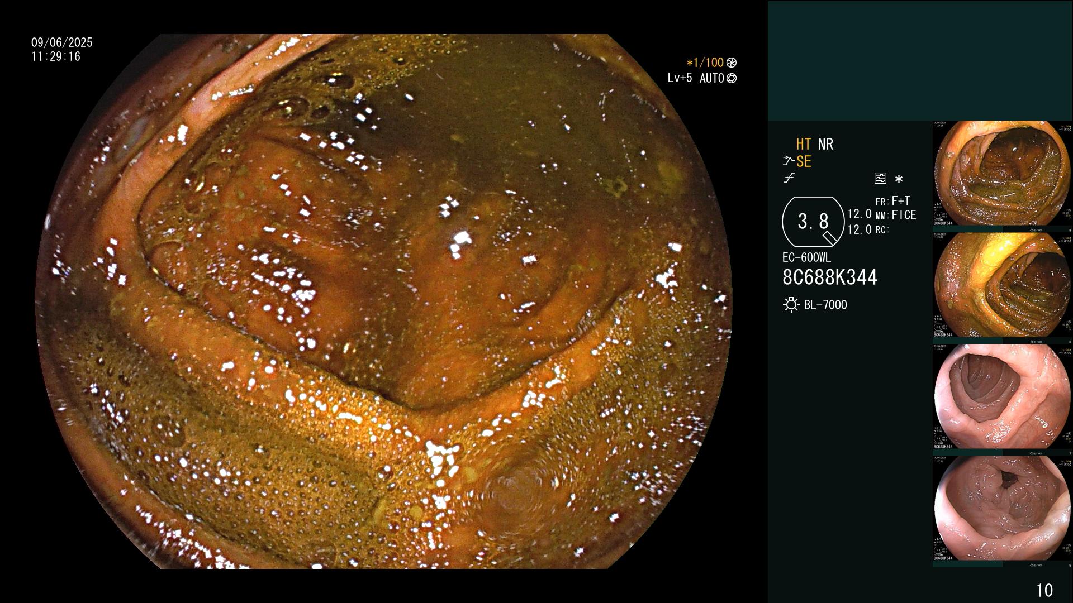Click the main endoscopic live image
The width and height of the screenshot is (1073, 603).
384,301
